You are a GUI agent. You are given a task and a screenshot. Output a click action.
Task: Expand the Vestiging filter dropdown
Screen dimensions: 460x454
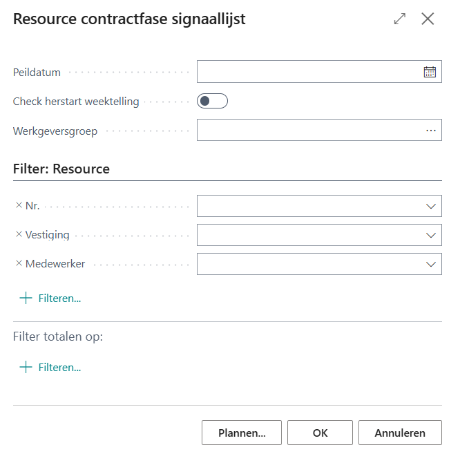431,235
